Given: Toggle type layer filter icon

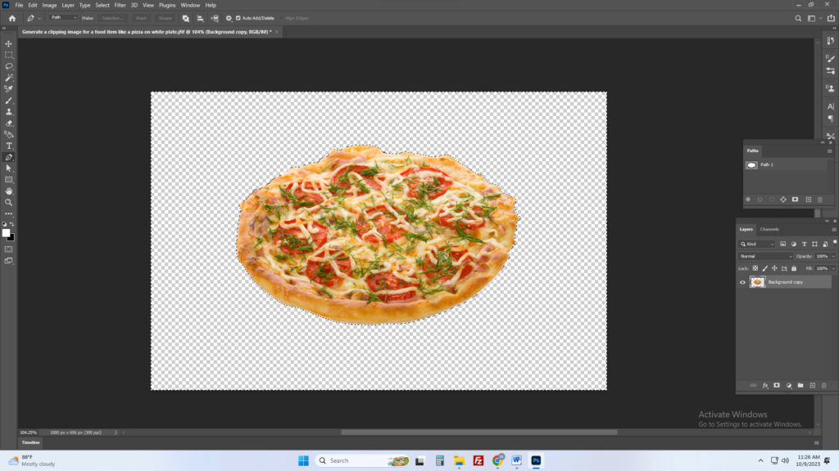Looking at the screenshot, I should click(805, 244).
